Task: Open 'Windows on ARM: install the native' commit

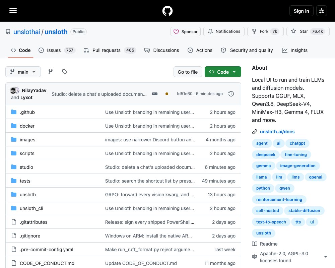Action: pyautogui.click(x=148, y=236)
